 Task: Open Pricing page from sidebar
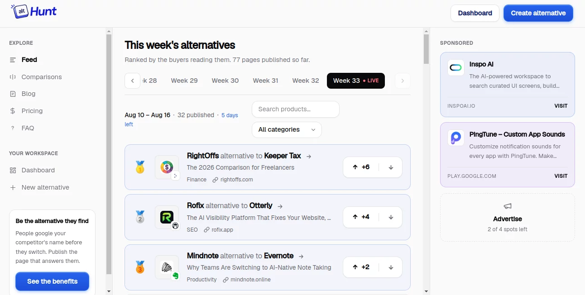[32, 111]
